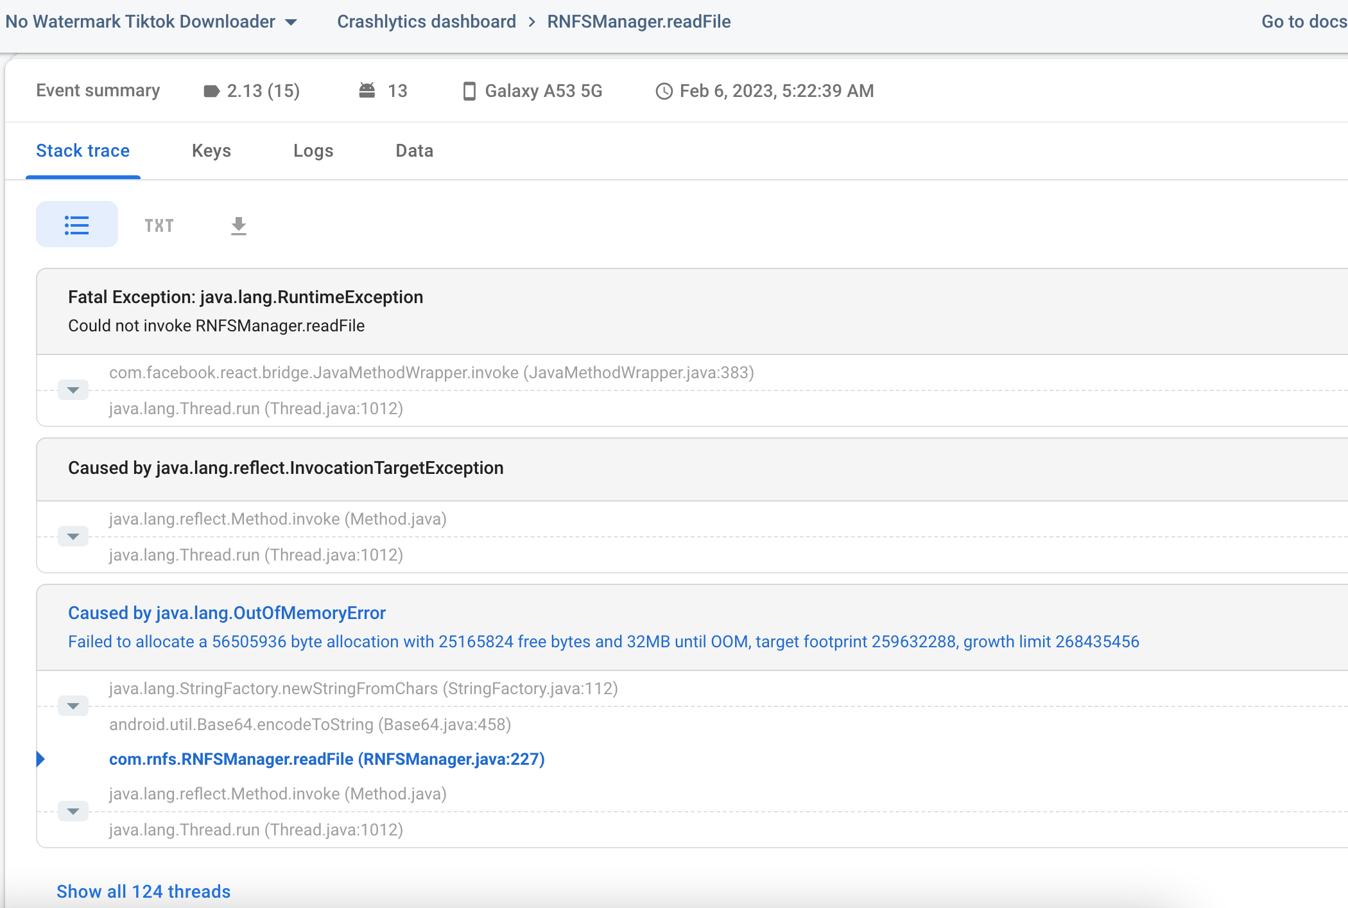Switch to the Data tab
This screenshot has height=908, width=1348.
point(414,151)
